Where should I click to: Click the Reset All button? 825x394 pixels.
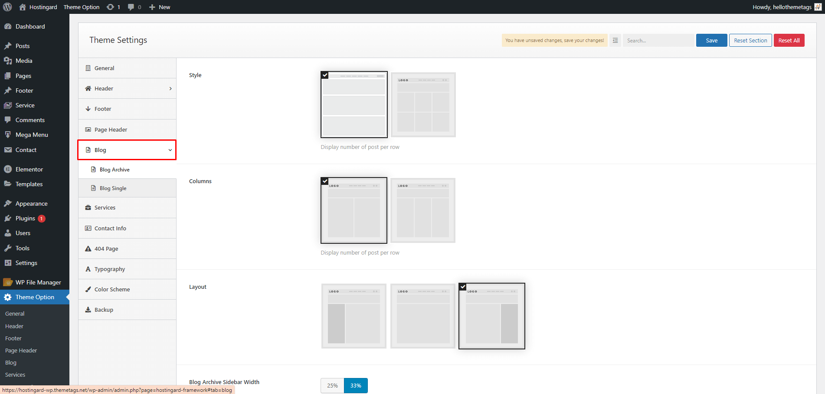789,40
